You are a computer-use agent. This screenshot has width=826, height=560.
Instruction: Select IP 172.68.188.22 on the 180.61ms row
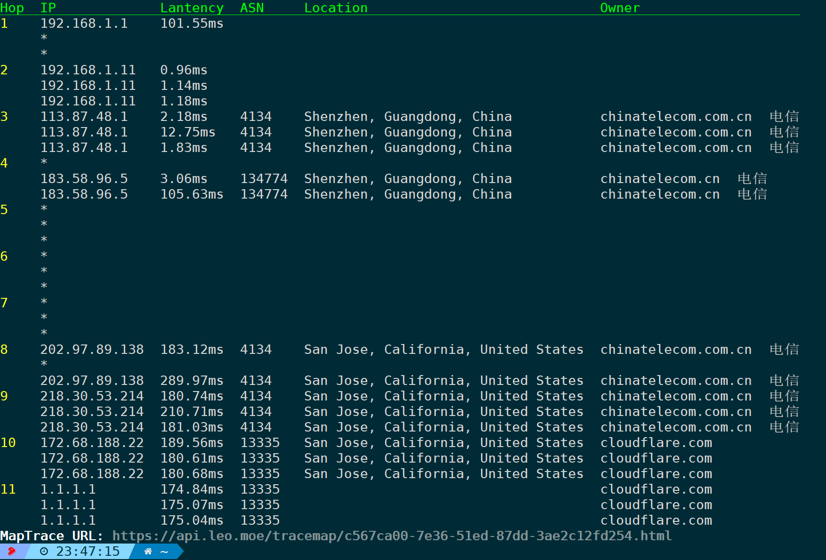(92, 458)
